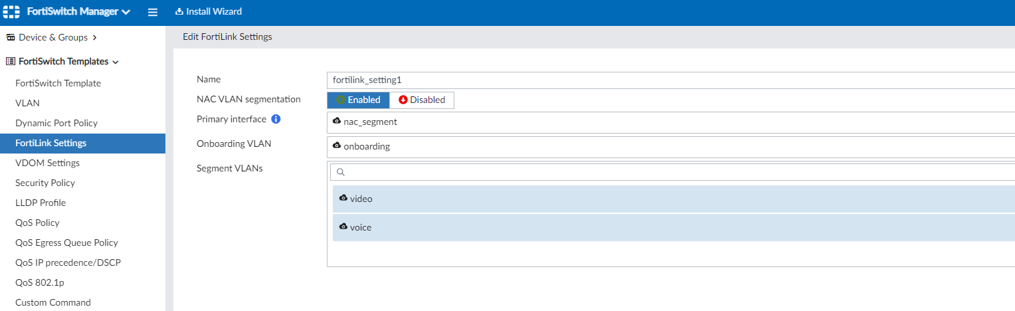Open LLDP Profile page
The height and width of the screenshot is (311, 1015).
[x=41, y=203]
